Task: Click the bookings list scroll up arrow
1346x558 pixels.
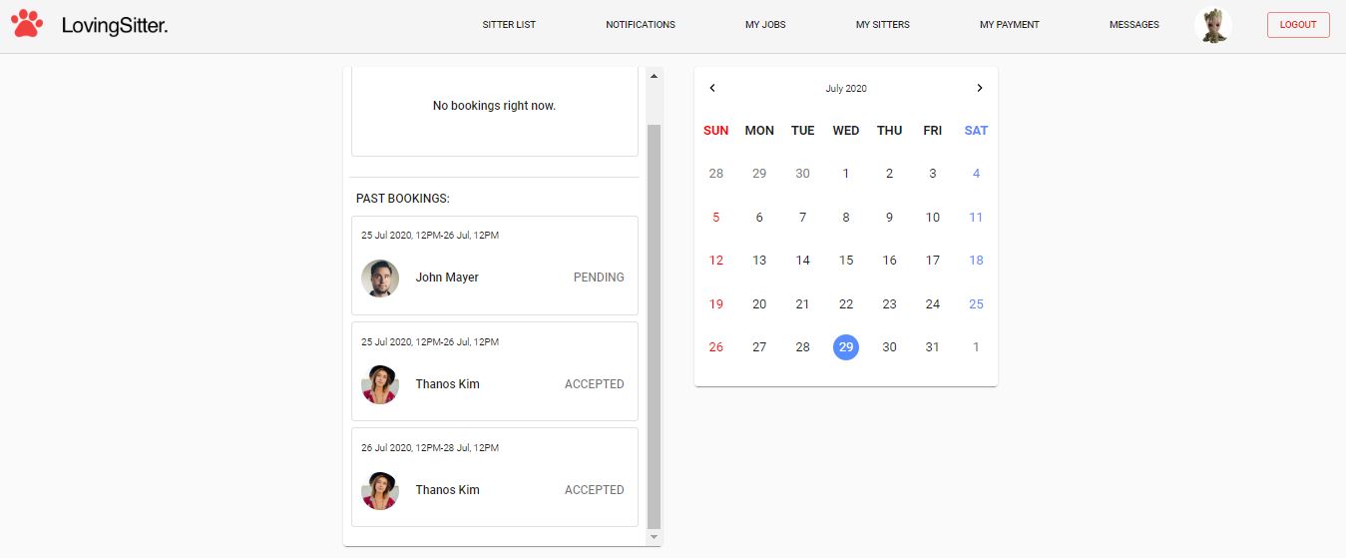Action: click(655, 75)
